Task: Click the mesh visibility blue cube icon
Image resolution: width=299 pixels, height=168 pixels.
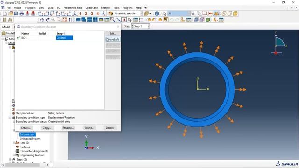Action: [196, 20]
